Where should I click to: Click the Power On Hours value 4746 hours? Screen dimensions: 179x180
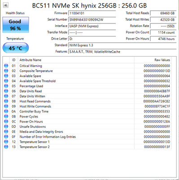[163, 39]
